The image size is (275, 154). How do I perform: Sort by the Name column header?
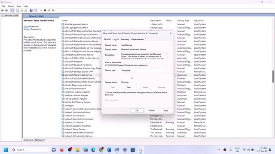[64, 21]
